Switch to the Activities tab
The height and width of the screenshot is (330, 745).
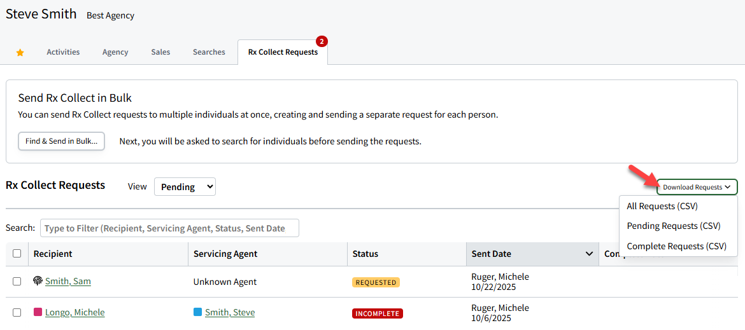click(63, 52)
